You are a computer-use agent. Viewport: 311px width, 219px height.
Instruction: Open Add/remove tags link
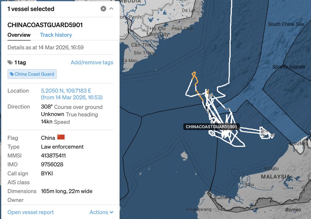[x=92, y=62]
